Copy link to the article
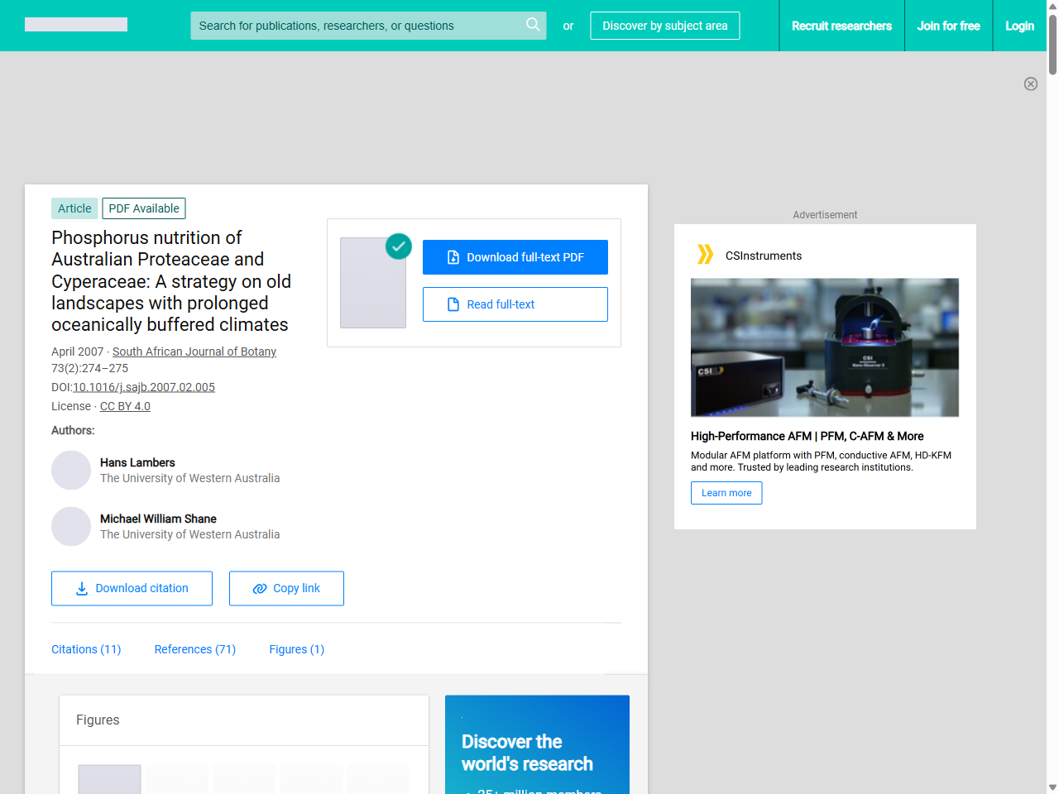Image resolution: width=1059 pixels, height=794 pixels. click(x=286, y=588)
